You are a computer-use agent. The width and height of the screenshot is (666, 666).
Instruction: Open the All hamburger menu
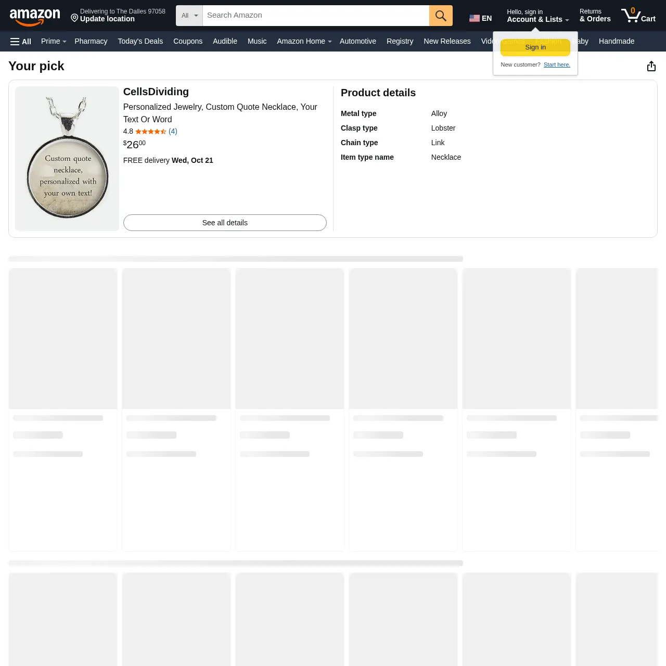click(21, 41)
